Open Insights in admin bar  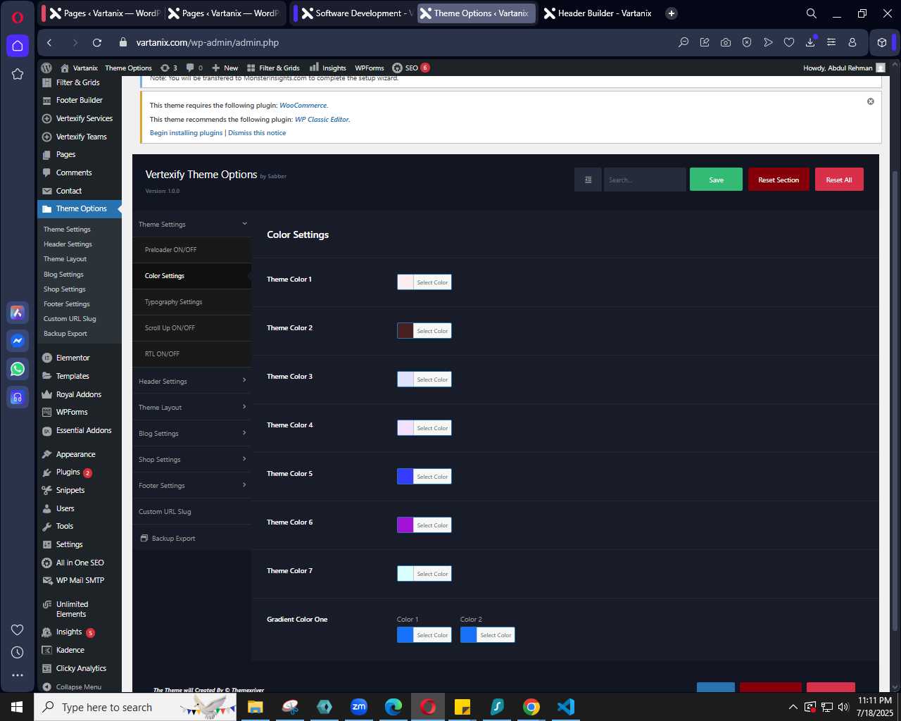point(328,68)
